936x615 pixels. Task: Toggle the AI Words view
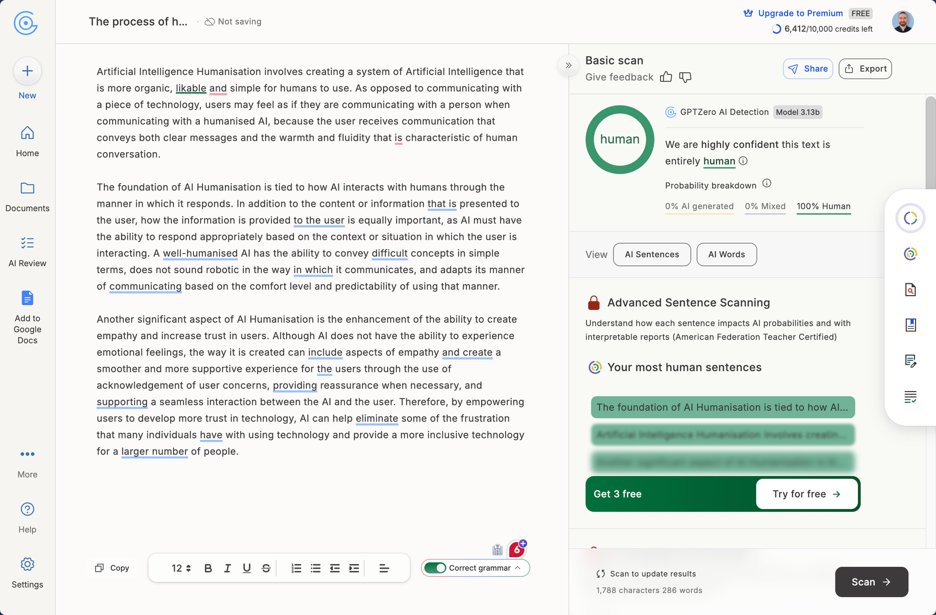point(726,255)
